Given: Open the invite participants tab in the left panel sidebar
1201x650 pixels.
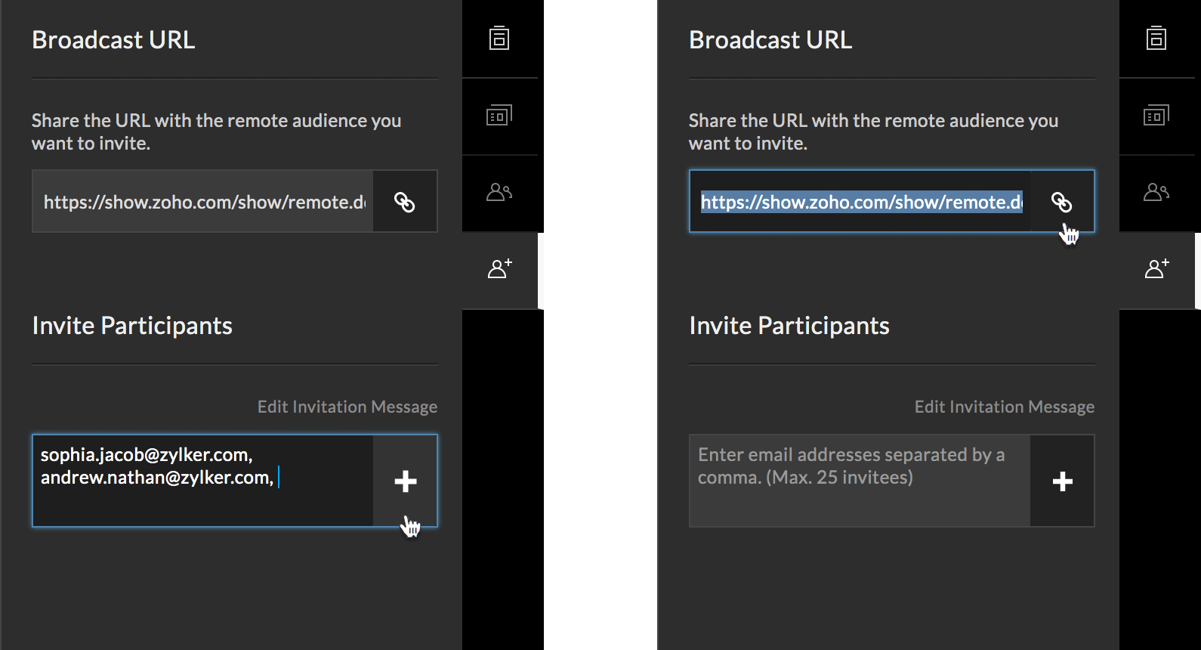Looking at the screenshot, I should point(499,269).
